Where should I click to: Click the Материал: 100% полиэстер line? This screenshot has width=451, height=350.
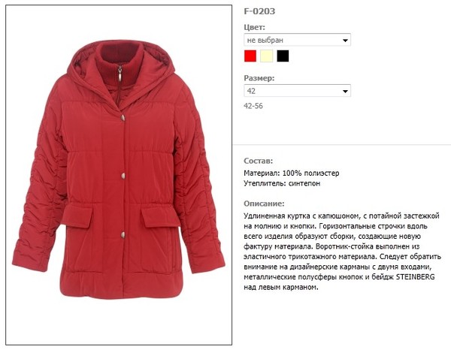pos(292,173)
